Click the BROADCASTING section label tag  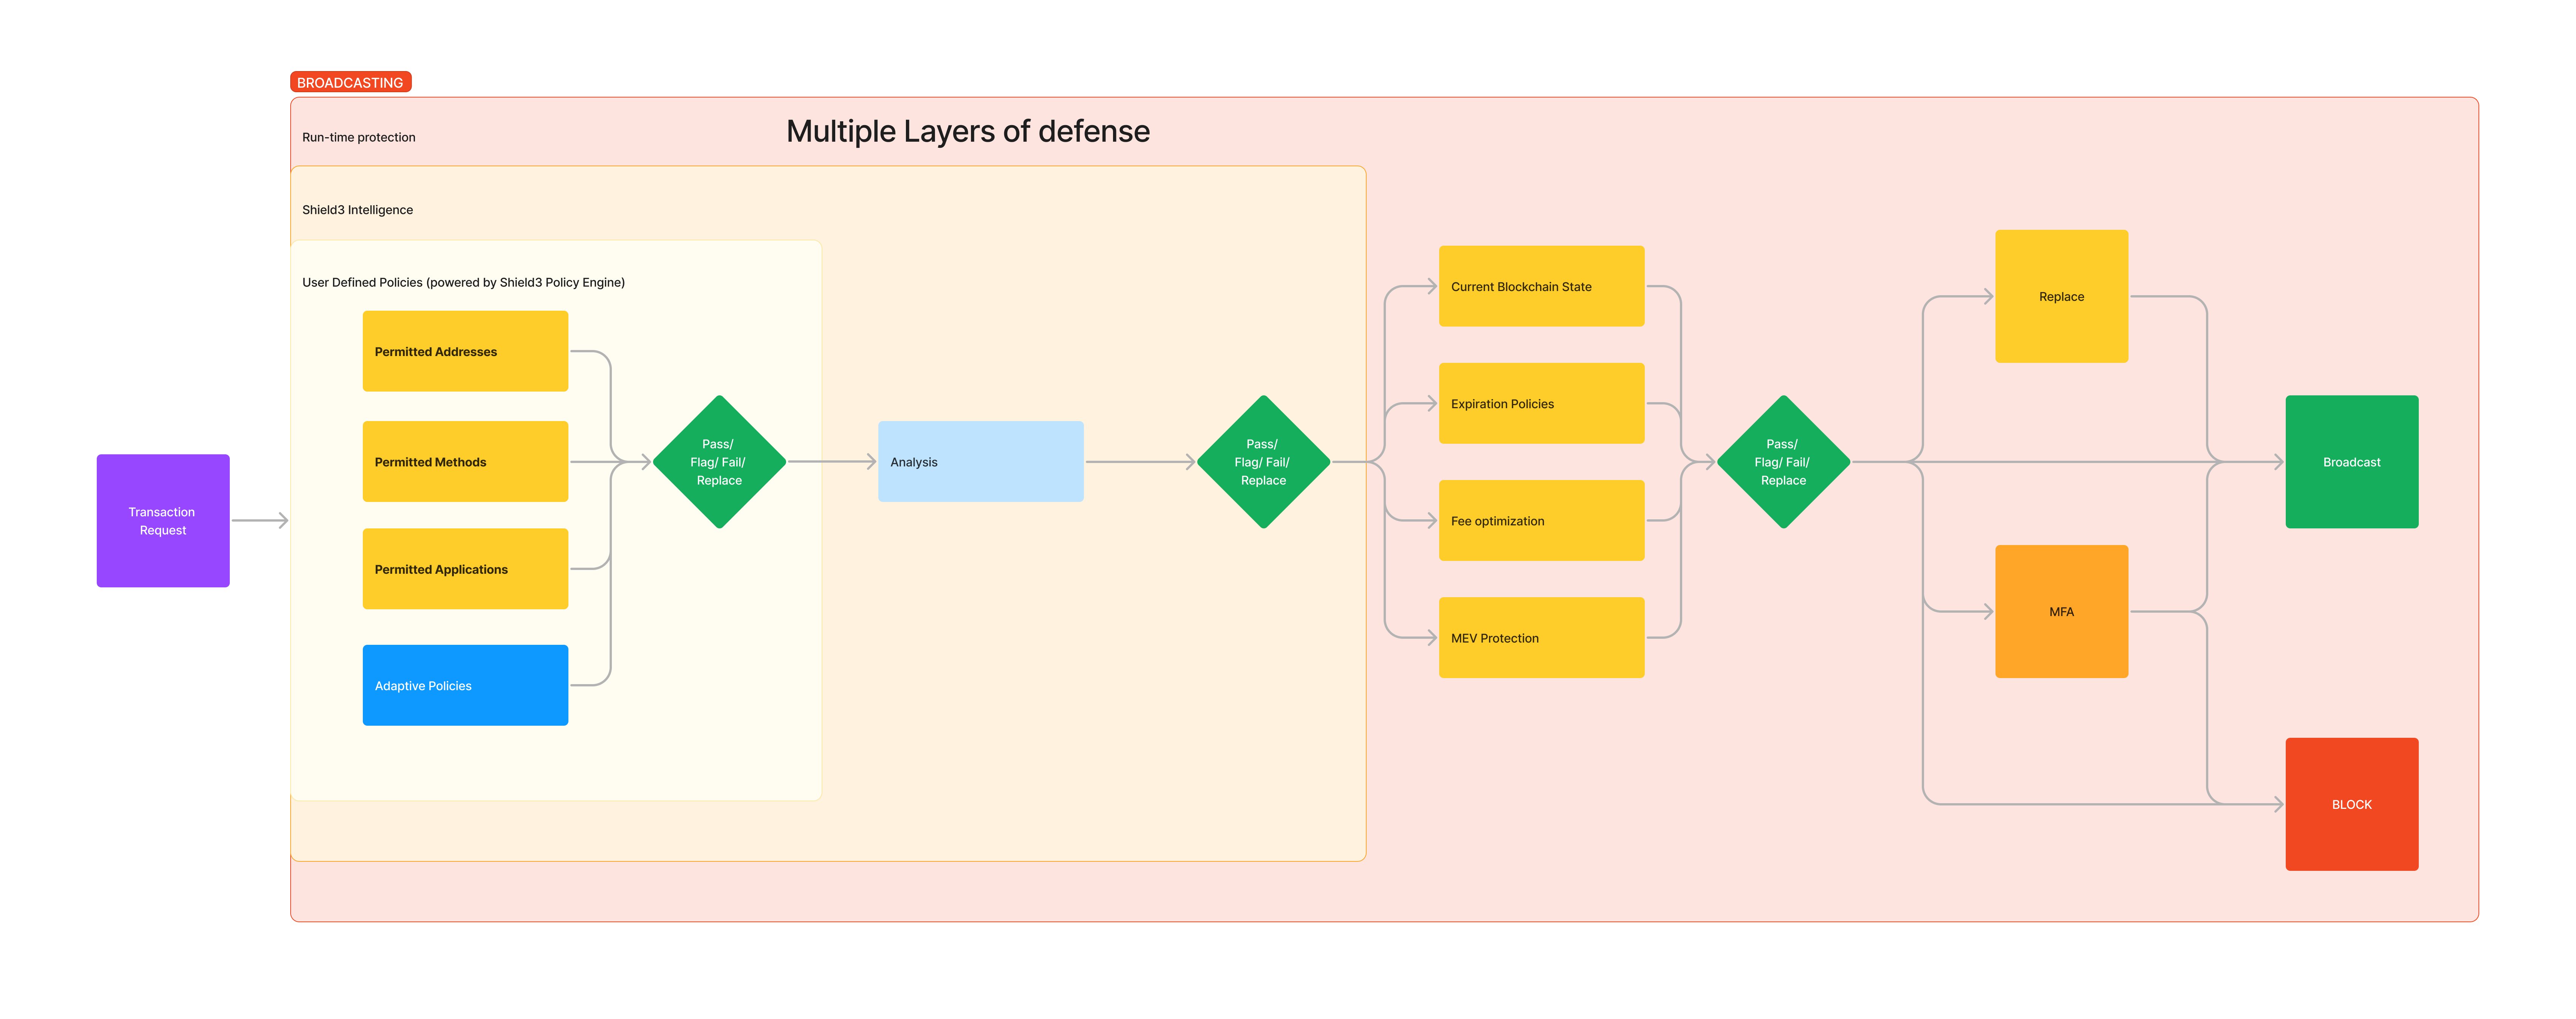click(350, 82)
